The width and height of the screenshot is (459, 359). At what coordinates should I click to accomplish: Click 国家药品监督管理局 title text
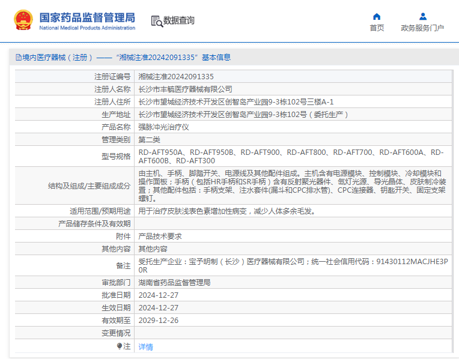coord(87,17)
